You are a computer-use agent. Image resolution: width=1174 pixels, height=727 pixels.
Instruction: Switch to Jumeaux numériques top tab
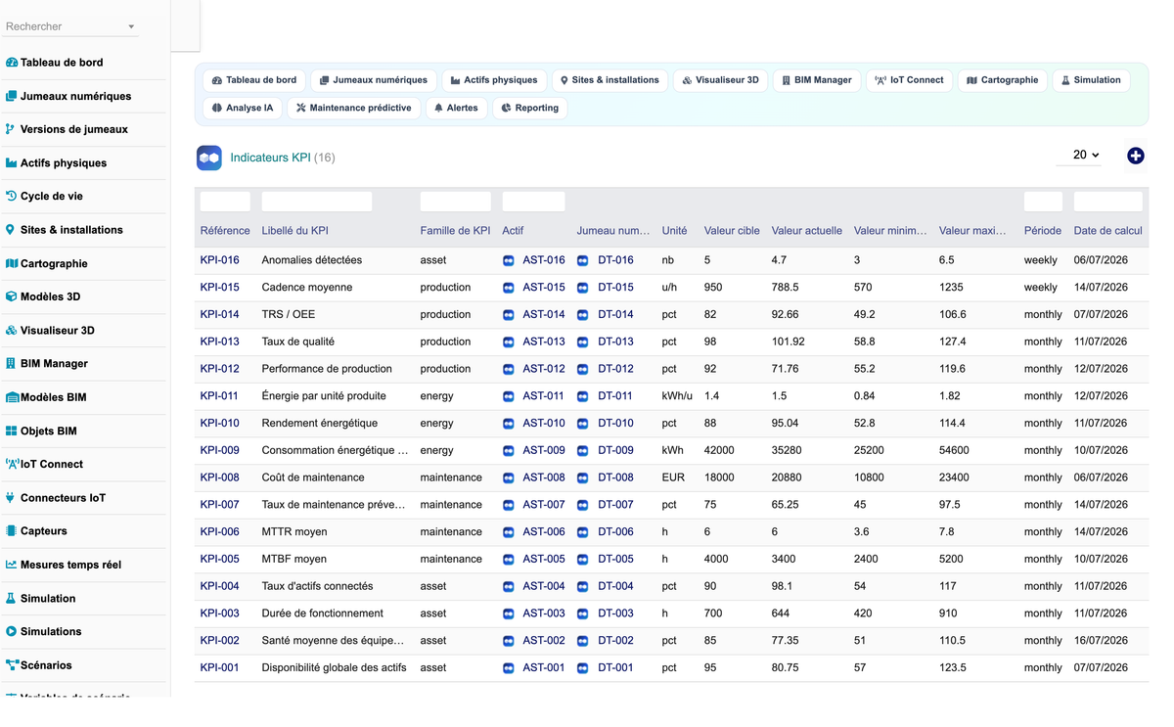[374, 80]
